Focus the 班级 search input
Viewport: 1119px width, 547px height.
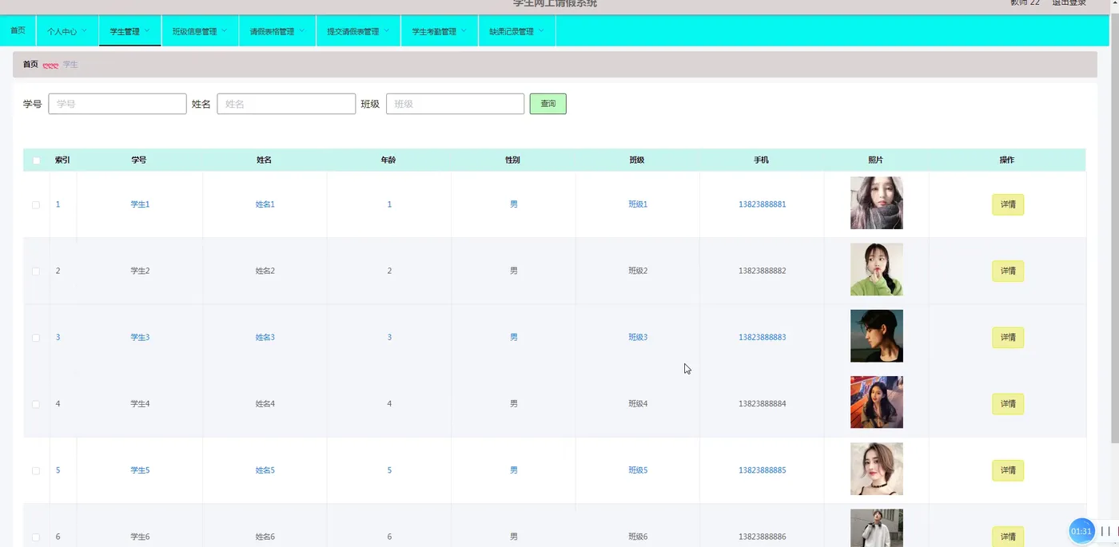pyautogui.click(x=456, y=104)
